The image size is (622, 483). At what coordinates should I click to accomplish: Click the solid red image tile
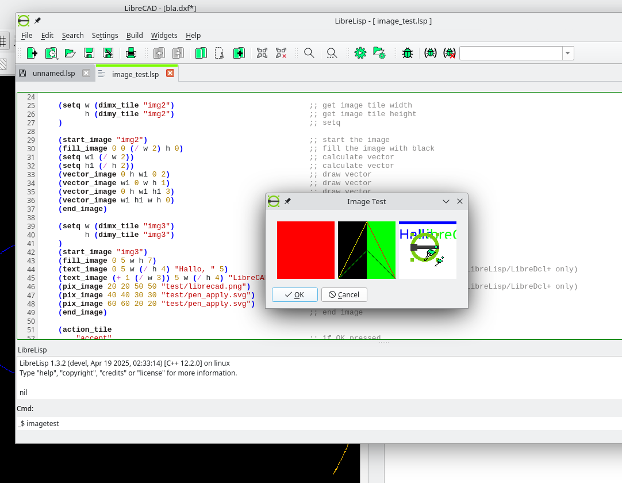point(305,250)
